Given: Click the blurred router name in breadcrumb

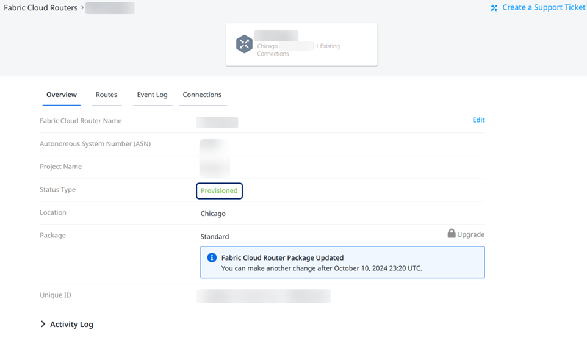Looking at the screenshot, I should [110, 8].
